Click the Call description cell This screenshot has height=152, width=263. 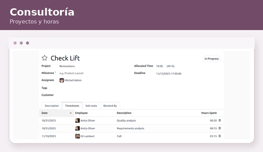click(119, 136)
